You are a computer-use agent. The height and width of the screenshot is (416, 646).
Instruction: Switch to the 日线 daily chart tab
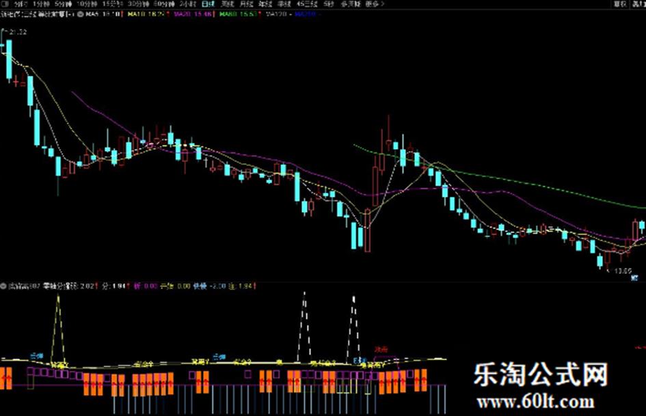tap(208, 4)
